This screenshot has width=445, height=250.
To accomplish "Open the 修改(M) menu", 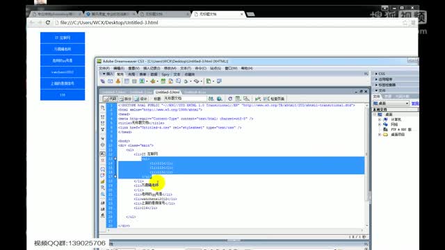I will (170, 68).
